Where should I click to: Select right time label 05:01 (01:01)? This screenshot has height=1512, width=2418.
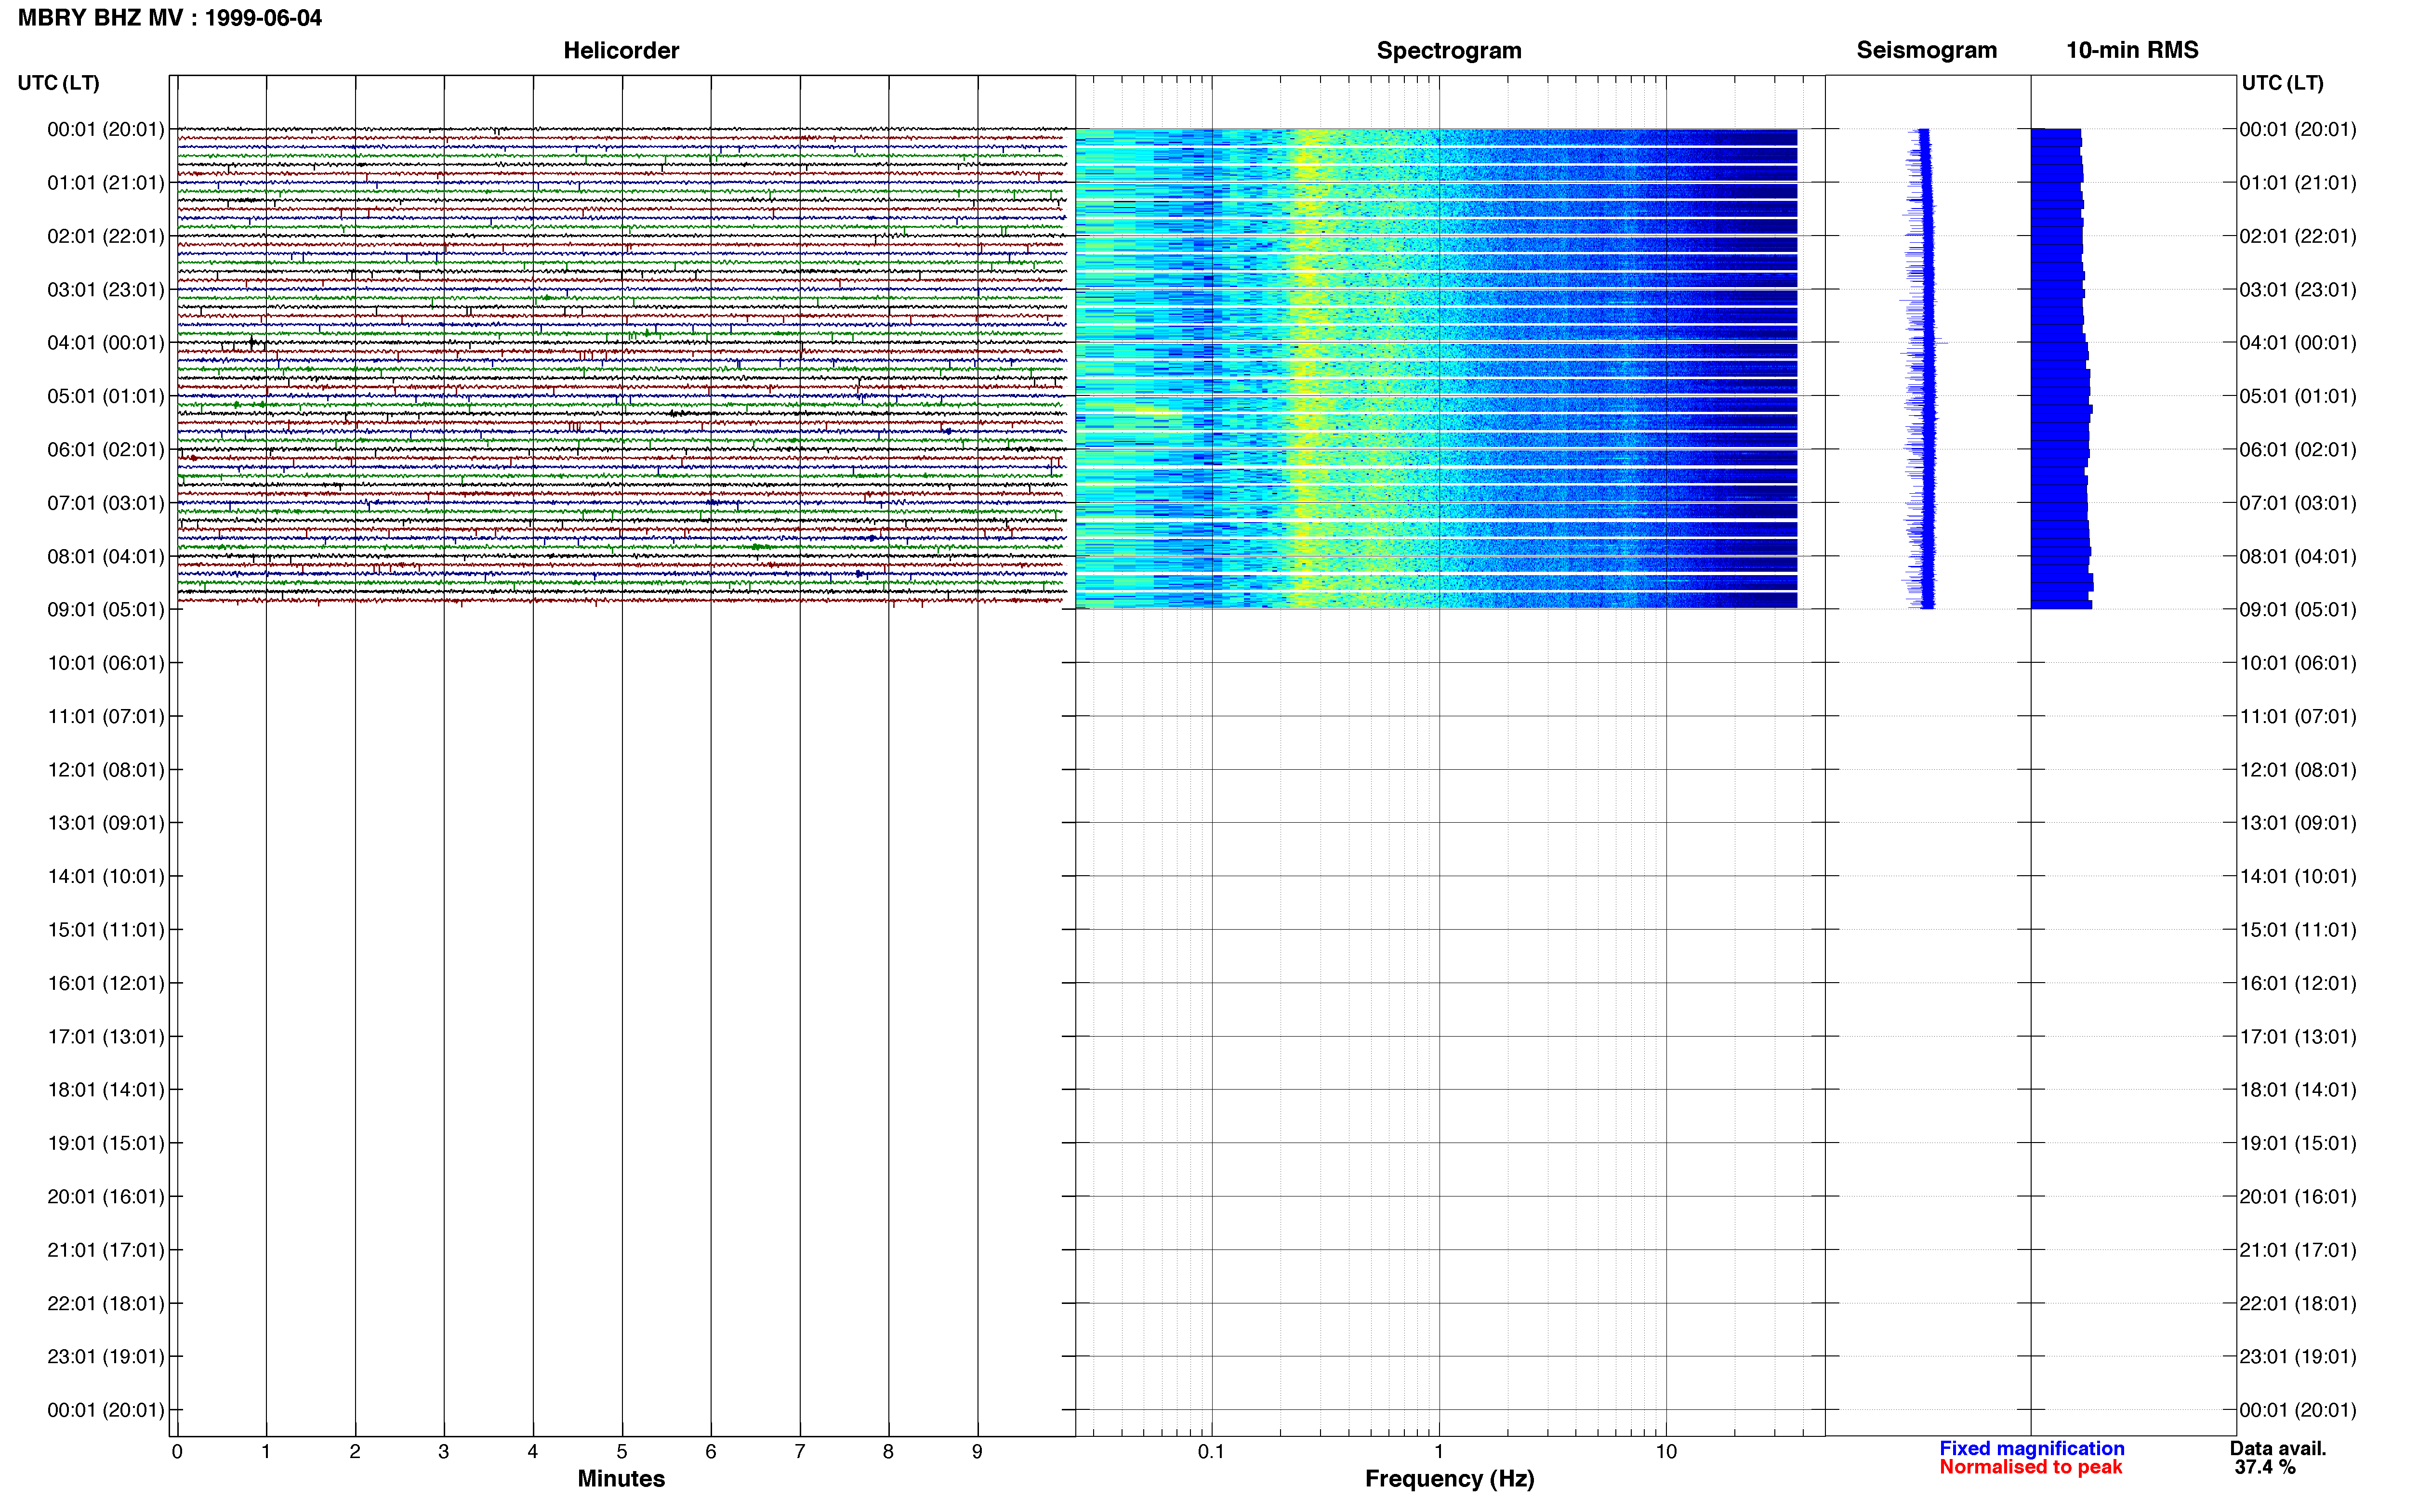[x=2298, y=396]
